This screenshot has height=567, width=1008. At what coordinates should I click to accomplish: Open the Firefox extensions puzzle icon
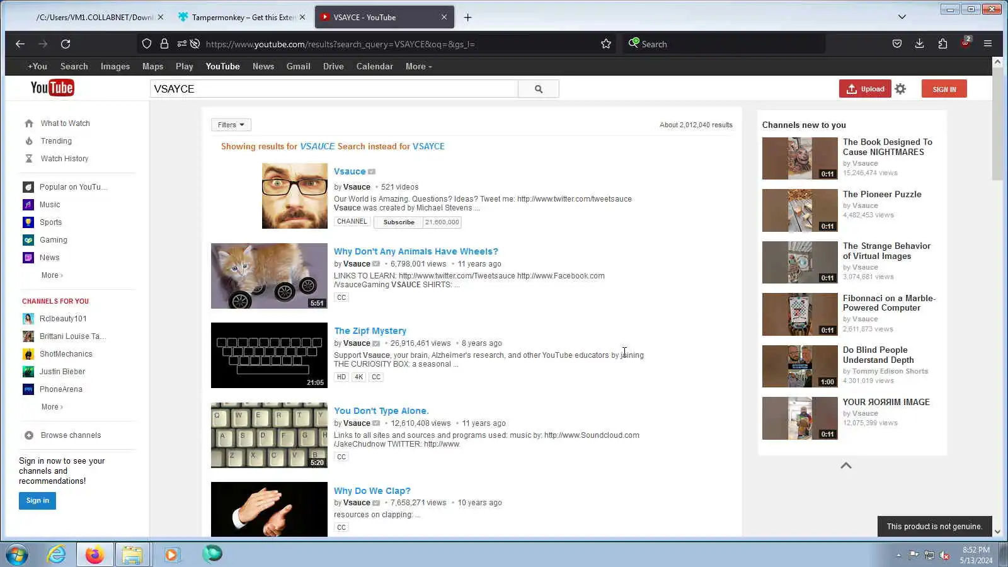point(942,44)
